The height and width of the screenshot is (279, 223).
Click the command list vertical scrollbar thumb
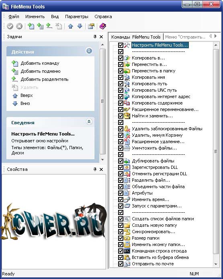coord(216,152)
